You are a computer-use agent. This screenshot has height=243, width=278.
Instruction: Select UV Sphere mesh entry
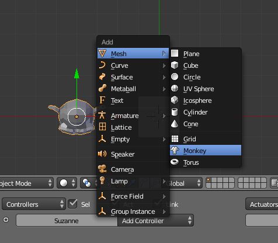coord(206,89)
